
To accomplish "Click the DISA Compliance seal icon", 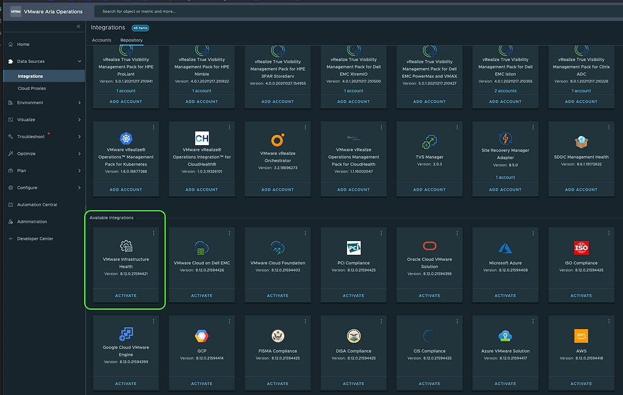I will (354, 336).
